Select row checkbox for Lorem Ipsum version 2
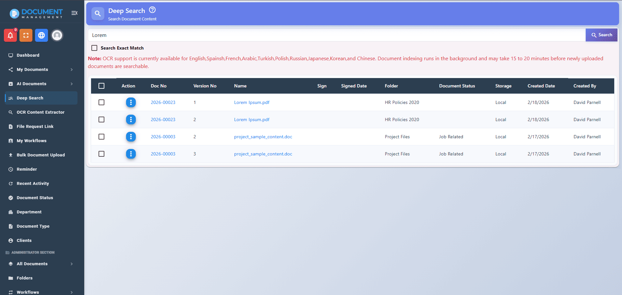 [101, 119]
